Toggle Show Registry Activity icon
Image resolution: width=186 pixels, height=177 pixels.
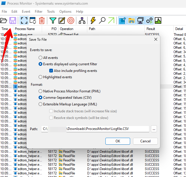click(x=122, y=21)
